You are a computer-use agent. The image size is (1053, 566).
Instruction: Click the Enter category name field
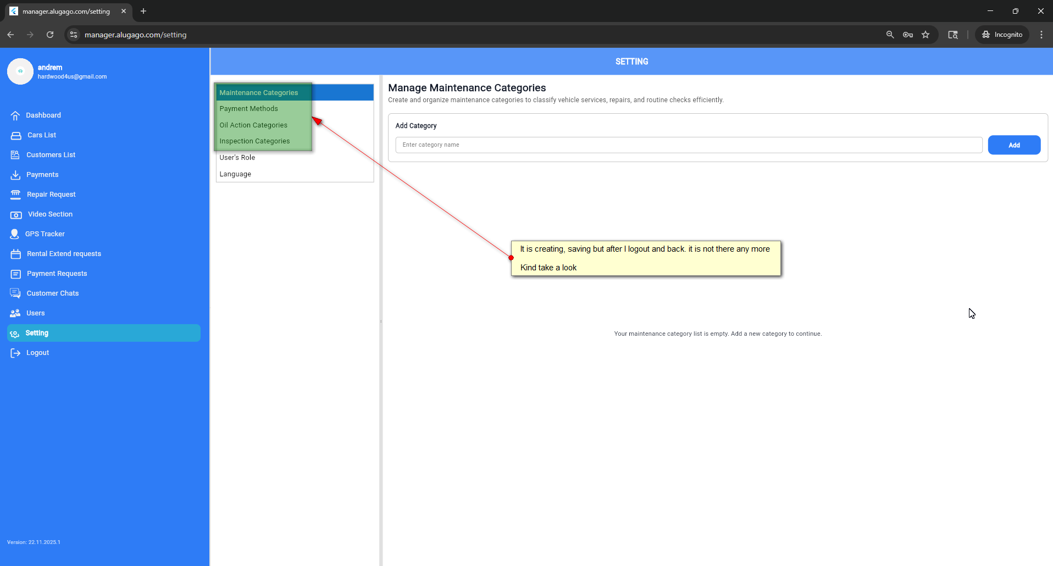[x=688, y=145]
